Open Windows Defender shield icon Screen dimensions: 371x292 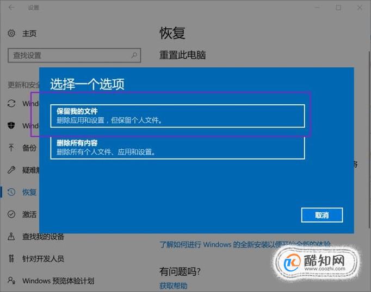[x=11, y=125]
